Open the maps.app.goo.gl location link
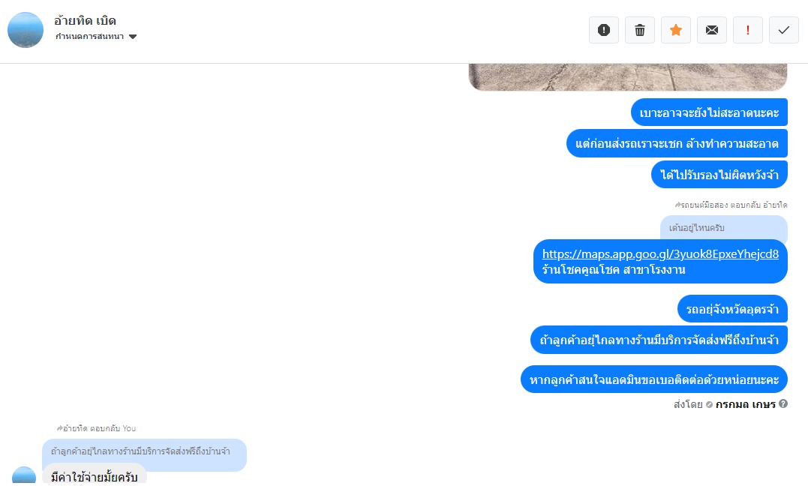The height and width of the screenshot is (486, 808). (660, 253)
